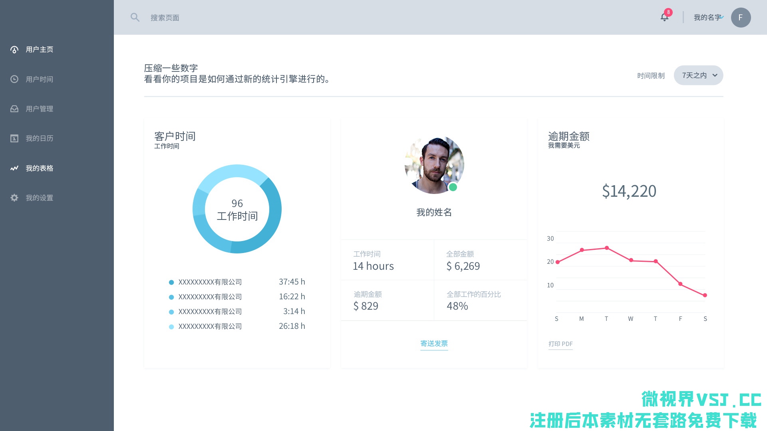Image resolution: width=767 pixels, height=431 pixels.
Task: Open the notification bell
Action: click(x=664, y=17)
